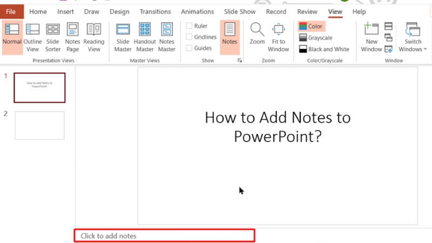The width and height of the screenshot is (432, 243).
Task: Switch to Notes Page view
Action: [x=72, y=37]
